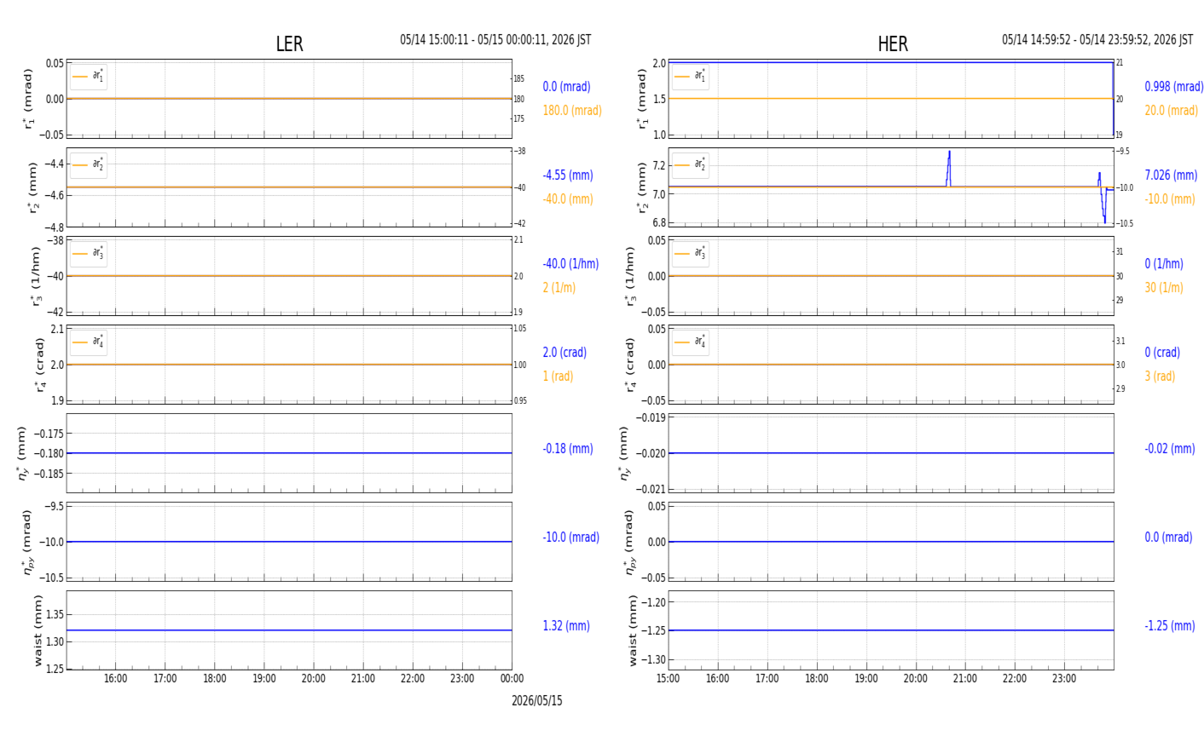Click the ηpy* (mrad) axis label of HER
Screen dimensions: 1204x736
(630, 542)
